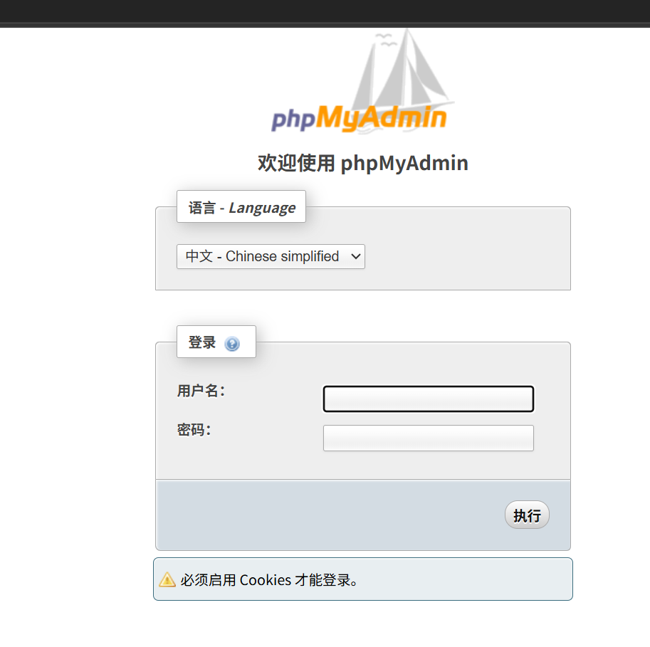Click the username (用户名) input field

428,399
